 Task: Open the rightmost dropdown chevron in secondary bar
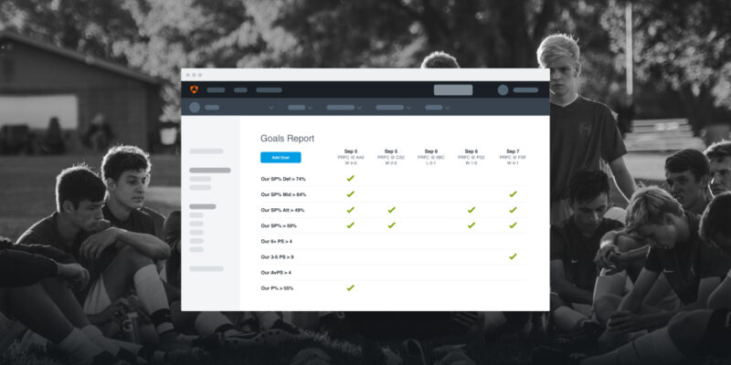449,108
